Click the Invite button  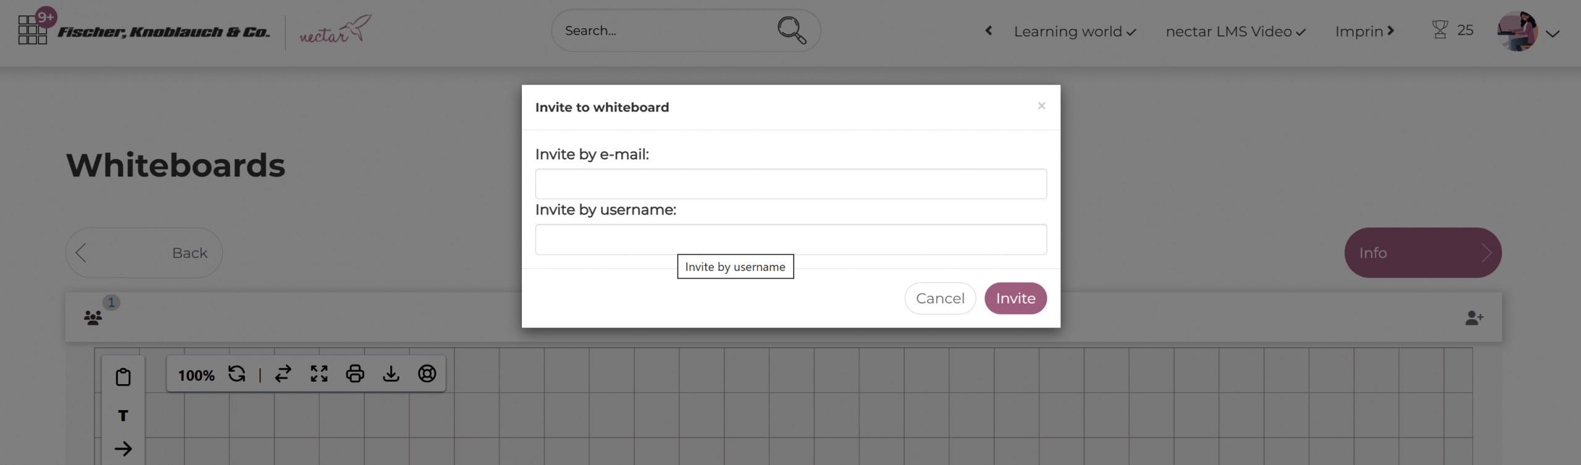pos(1015,298)
